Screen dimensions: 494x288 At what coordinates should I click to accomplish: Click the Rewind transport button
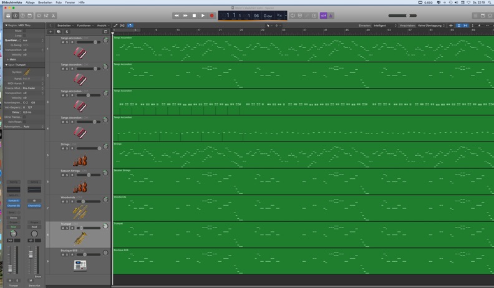tap(177, 16)
